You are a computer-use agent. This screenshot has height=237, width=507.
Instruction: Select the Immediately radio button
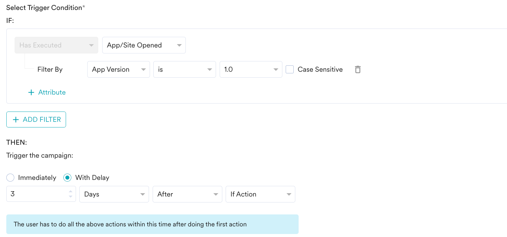pos(10,178)
